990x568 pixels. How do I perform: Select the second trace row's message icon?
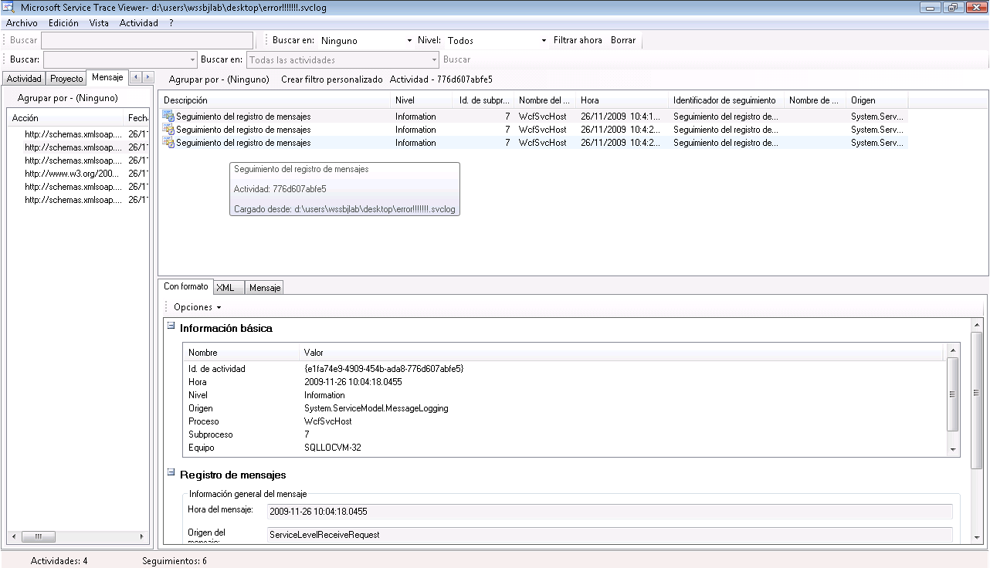168,130
